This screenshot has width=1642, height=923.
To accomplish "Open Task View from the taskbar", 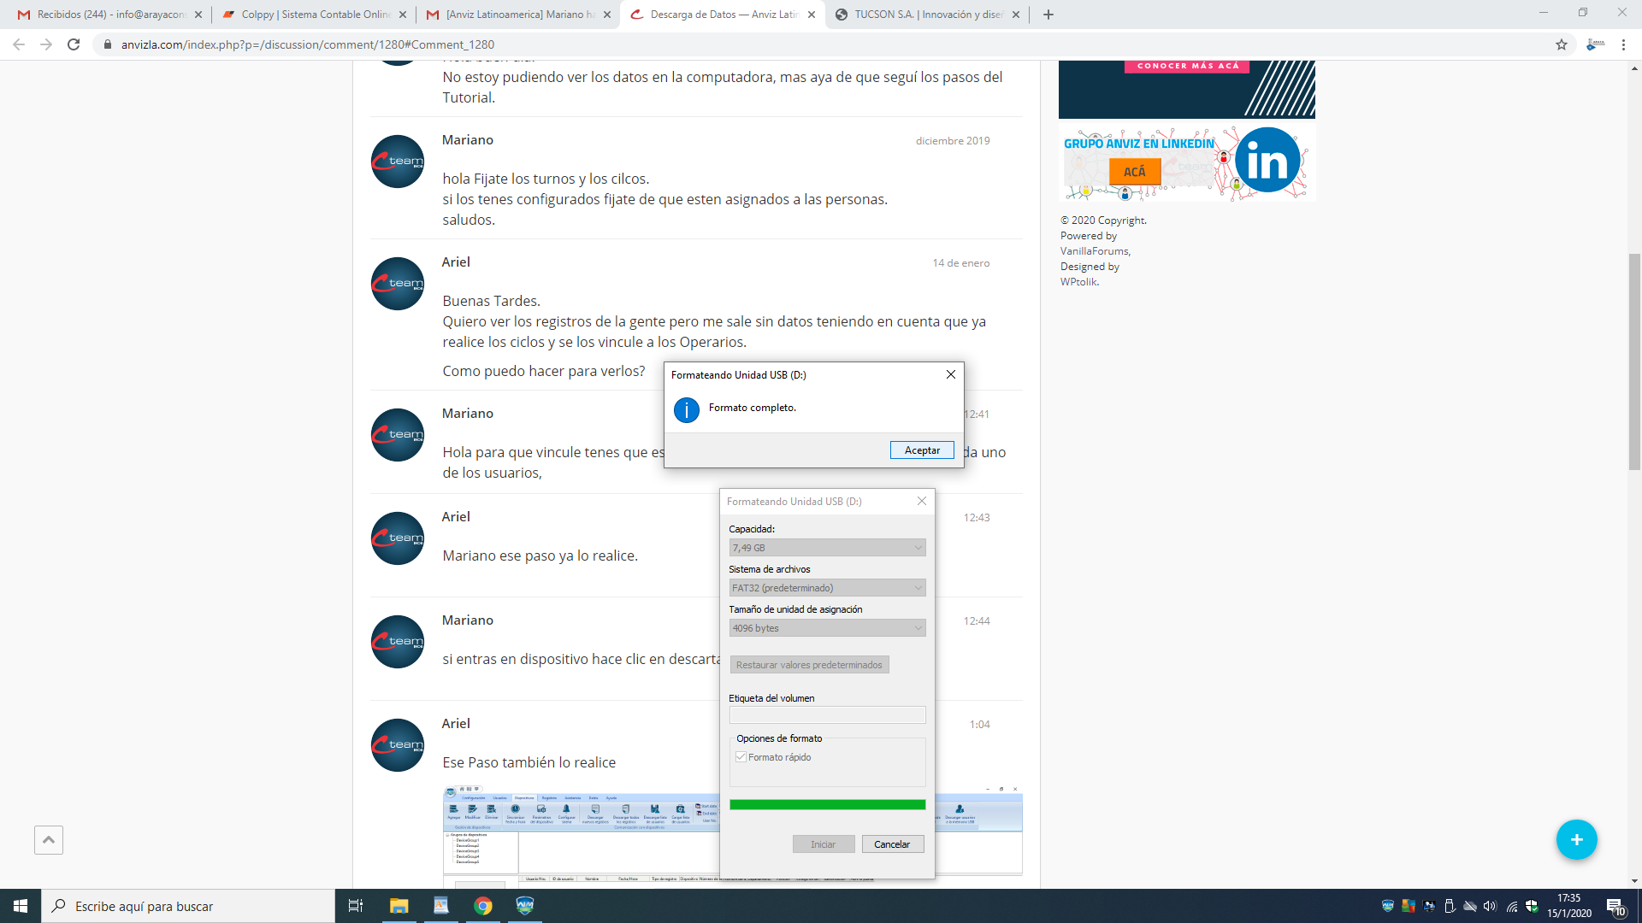I will [356, 906].
